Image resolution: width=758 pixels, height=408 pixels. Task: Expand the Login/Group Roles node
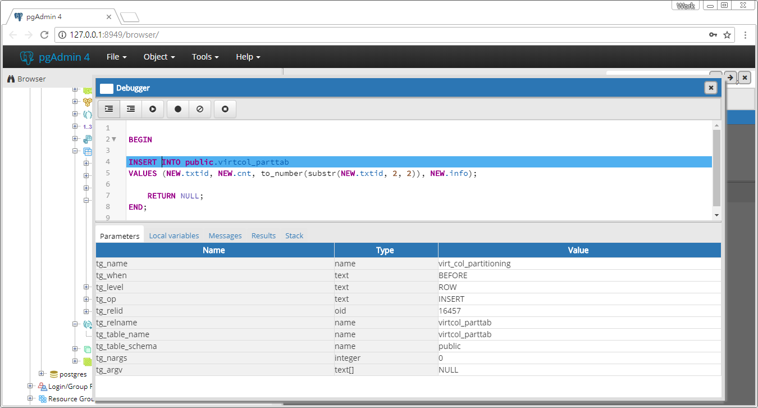[x=30, y=386]
